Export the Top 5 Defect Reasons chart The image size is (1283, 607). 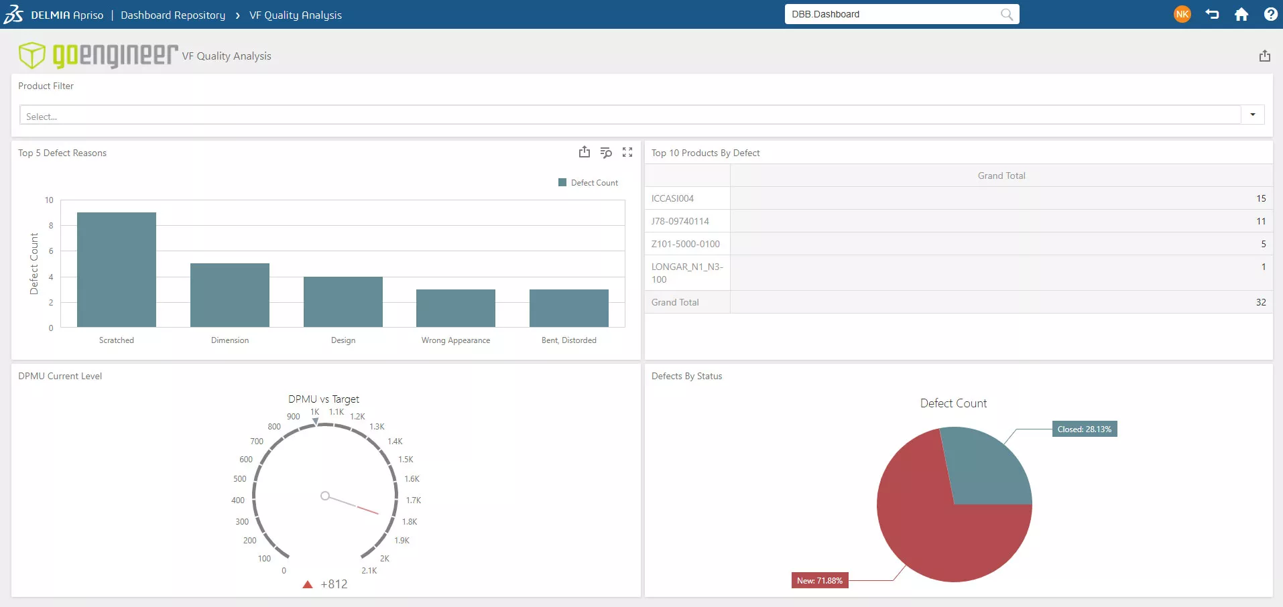coord(585,152)
